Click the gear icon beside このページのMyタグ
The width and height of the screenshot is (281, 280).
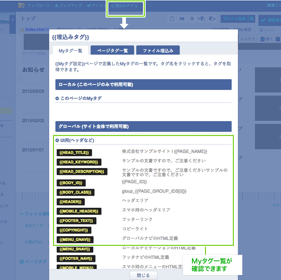tap(57, 98)
